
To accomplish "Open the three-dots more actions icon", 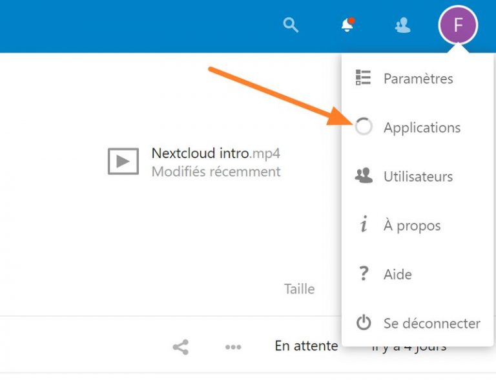I will [x=233, y=348].
